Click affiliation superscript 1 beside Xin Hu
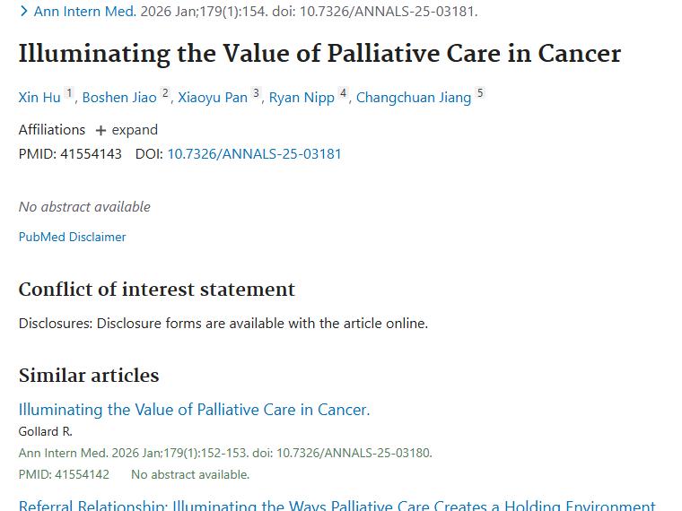The image size is (682, 511). 70,93
